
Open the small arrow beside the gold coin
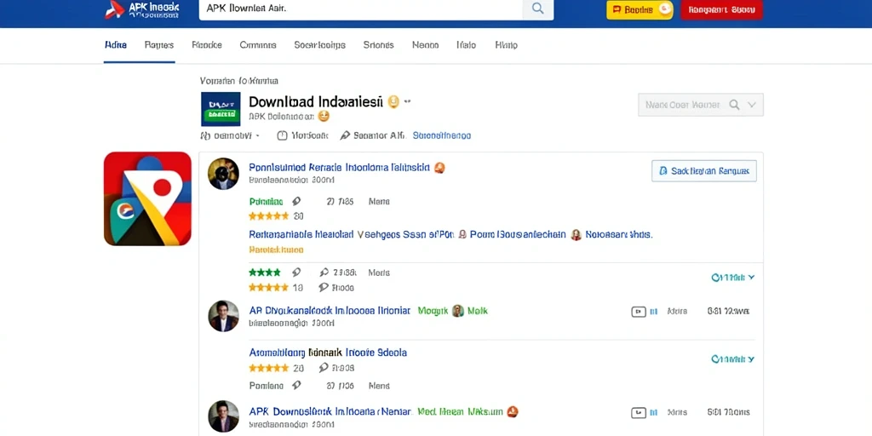tap(408, 102)
